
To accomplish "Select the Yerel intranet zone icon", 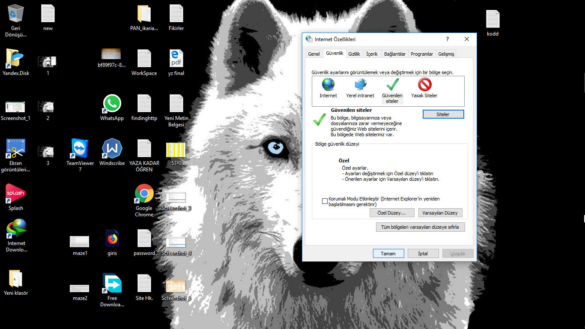I will click(360, 85).
